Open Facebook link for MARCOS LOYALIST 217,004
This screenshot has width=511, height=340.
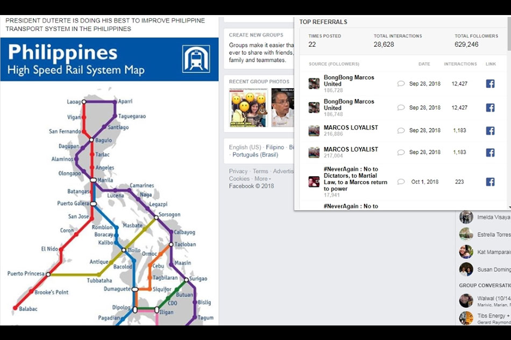pos(490,152)
